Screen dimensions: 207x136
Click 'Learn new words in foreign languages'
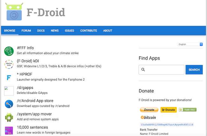(x=44, y=132)
